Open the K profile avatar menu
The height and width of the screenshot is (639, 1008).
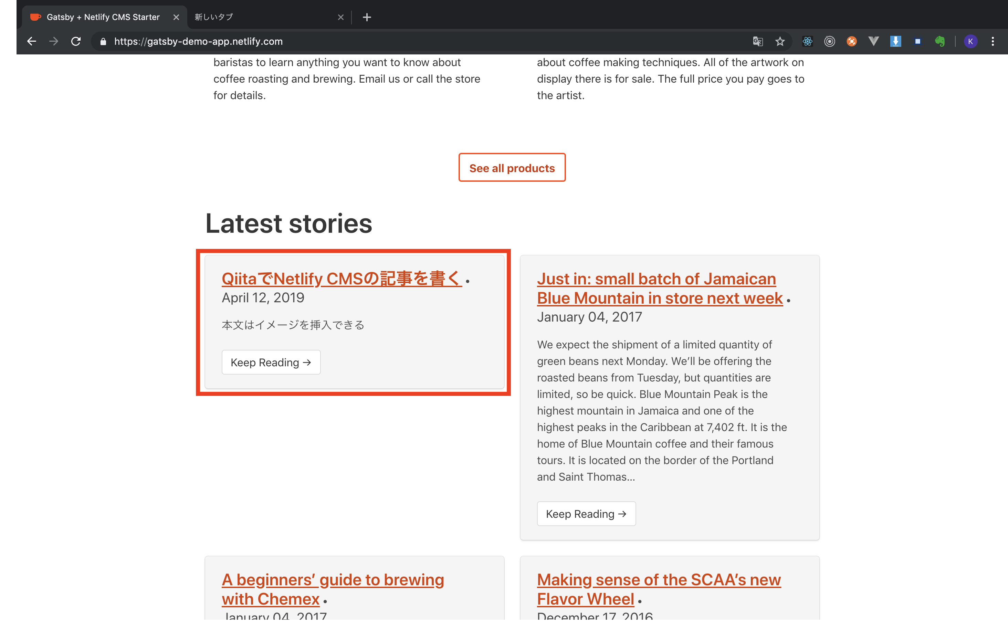coord(970,41)
